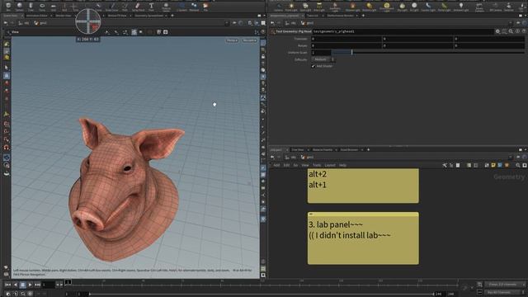Open the network editor Edit menu
528x297 pixels.
[x=286, y=165]
